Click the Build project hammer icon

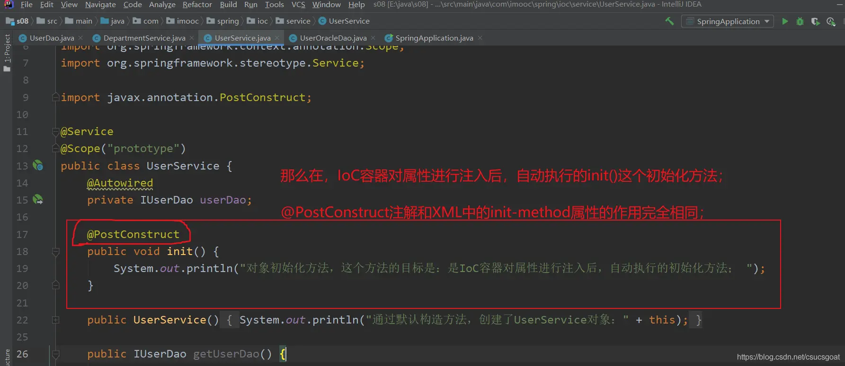(x=669, y=21)
